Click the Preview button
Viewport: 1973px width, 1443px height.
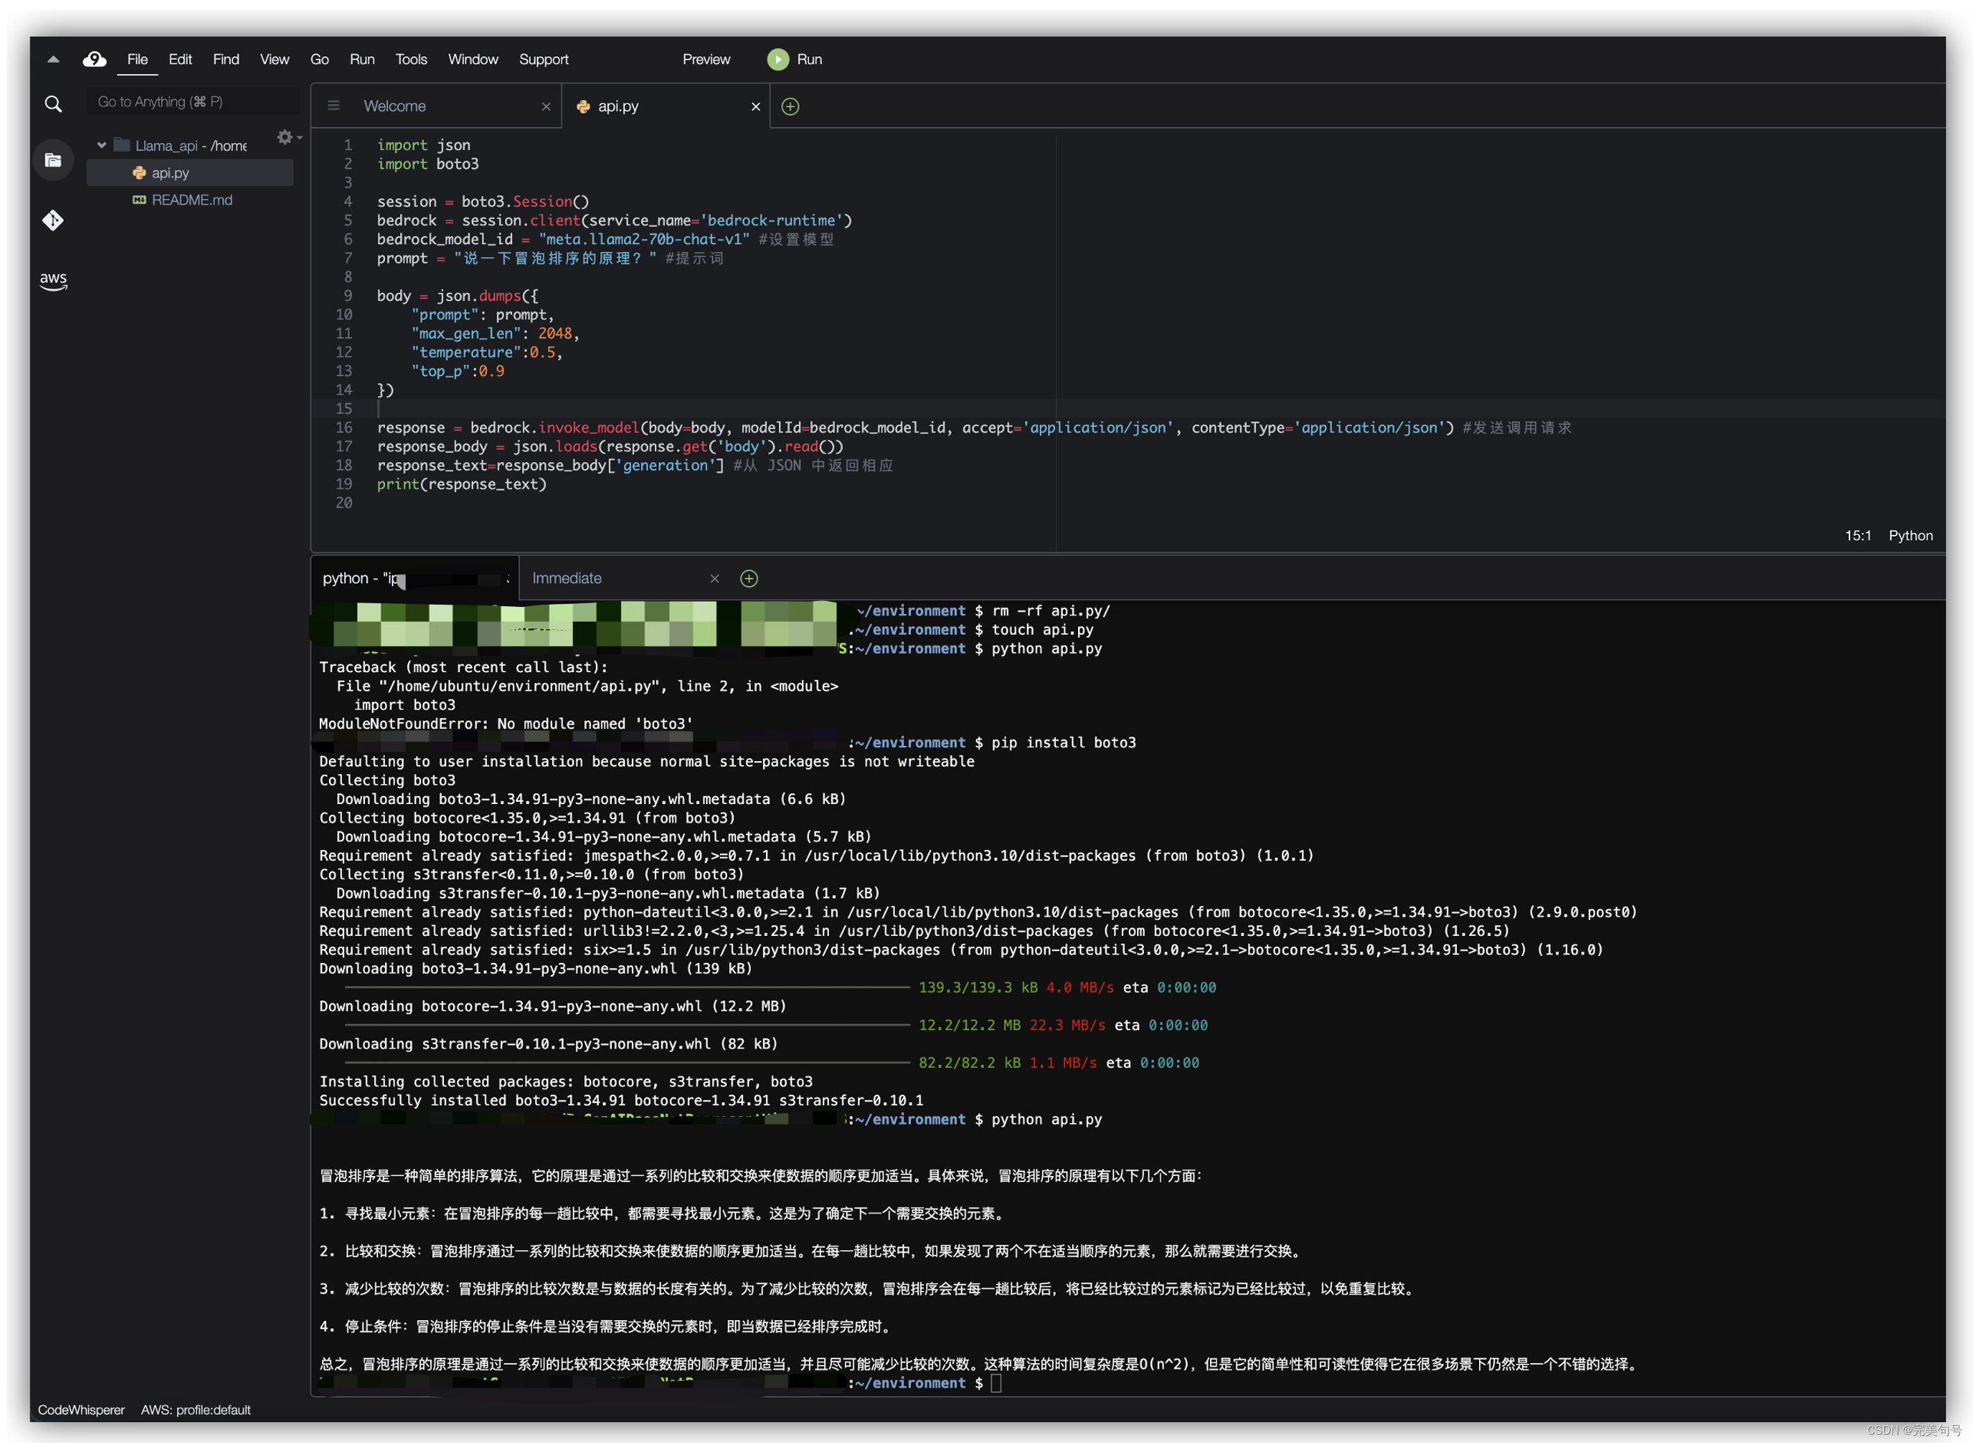(706, 60)
